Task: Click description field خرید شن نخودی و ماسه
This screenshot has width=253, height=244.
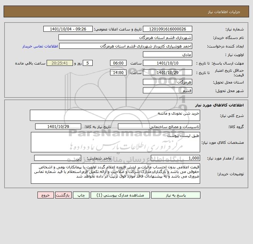Action: point(115,115)
